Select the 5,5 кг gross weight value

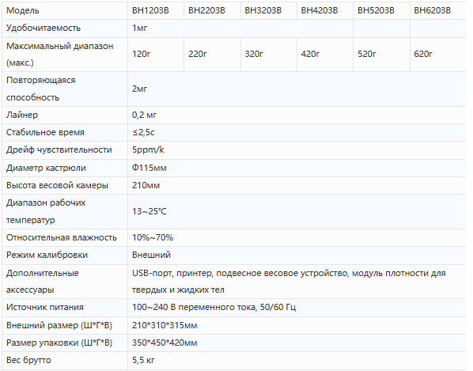pyautogui.click(x=143, y=360)
